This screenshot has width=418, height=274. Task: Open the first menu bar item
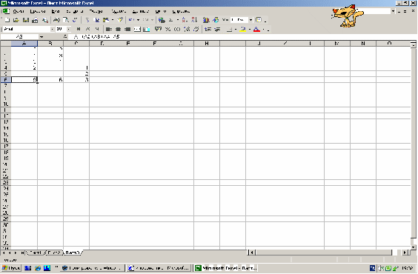point(19,11)
